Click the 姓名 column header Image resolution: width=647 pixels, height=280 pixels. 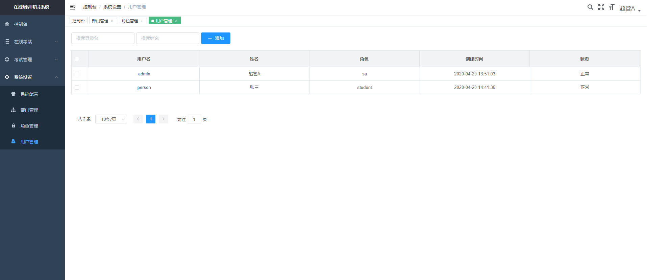(x=254, y=59)
